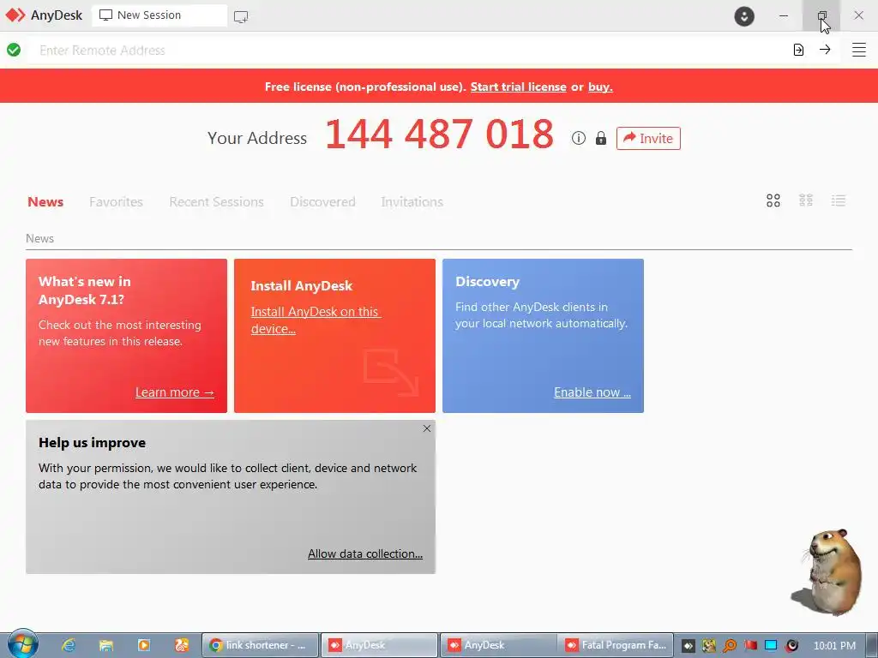This screenshot has width=878, height=658.
Task: Click the 144 487 018 address number
Action: click(440, 135)
